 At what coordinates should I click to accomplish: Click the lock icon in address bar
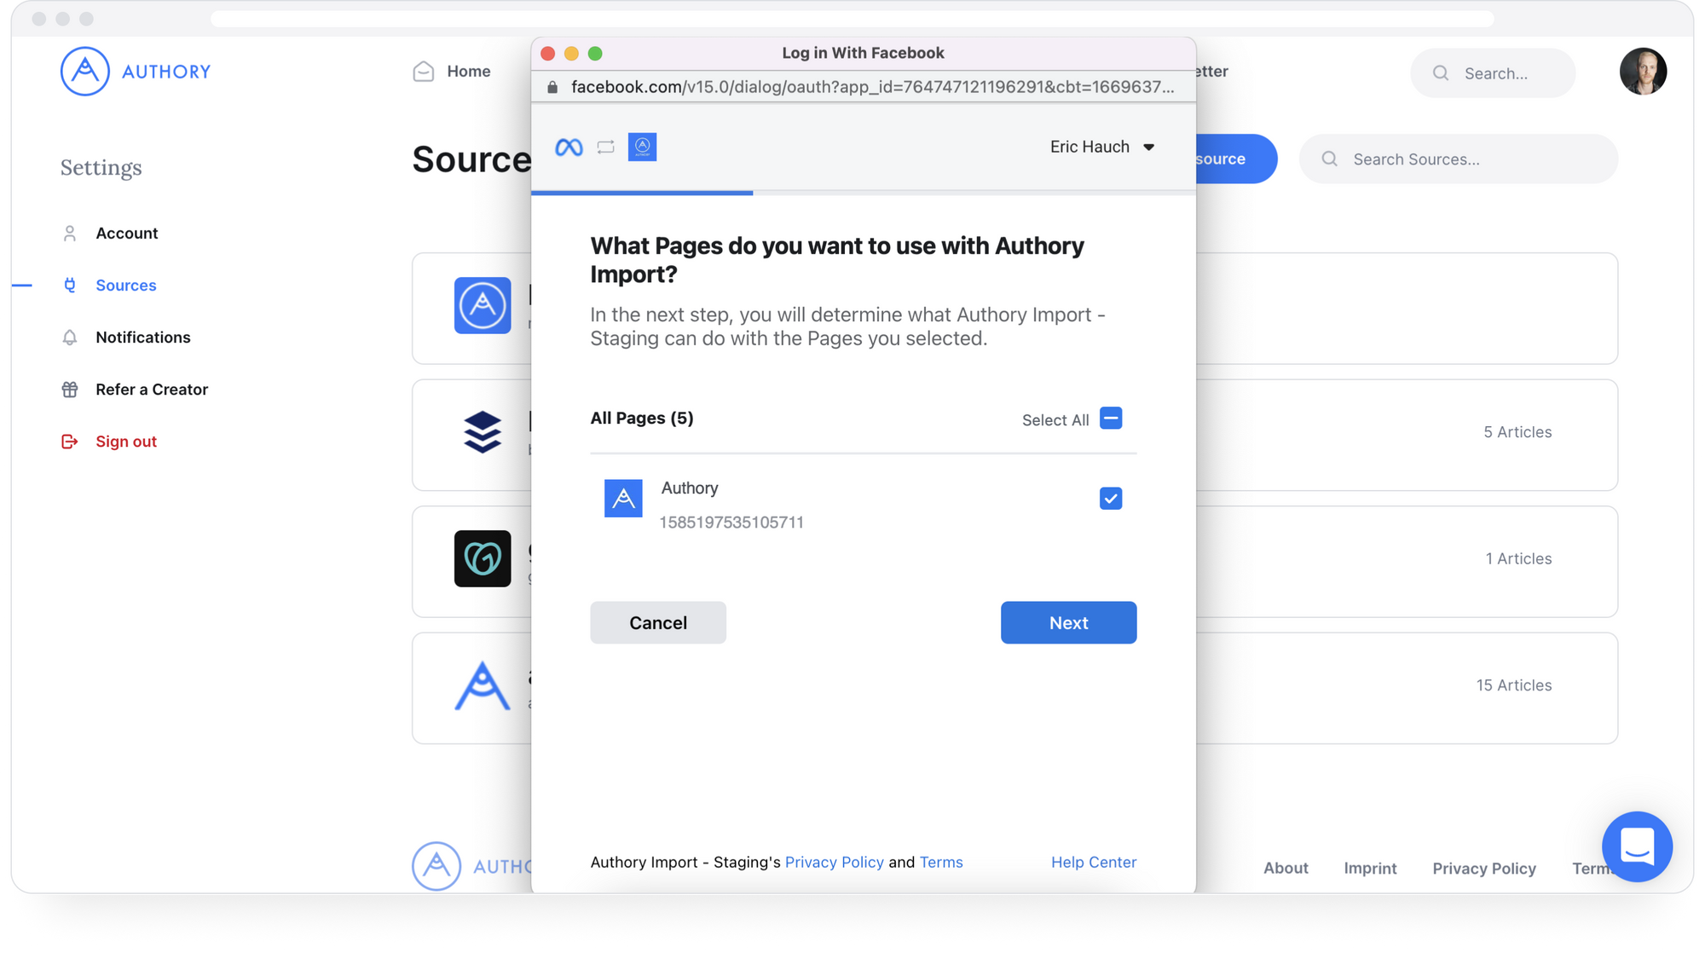point(552,87)
